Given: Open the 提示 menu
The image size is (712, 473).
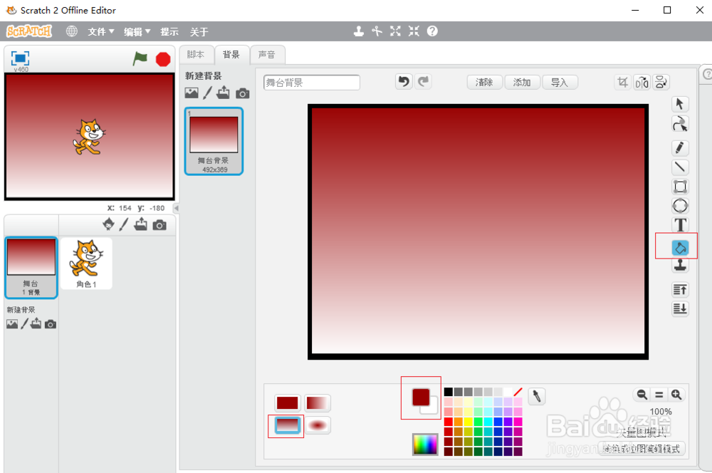Looking at the screenshot, I should (x=169, y=31).
